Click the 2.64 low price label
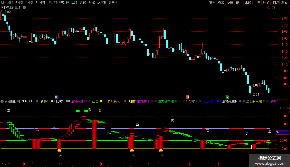 [256, 95]
